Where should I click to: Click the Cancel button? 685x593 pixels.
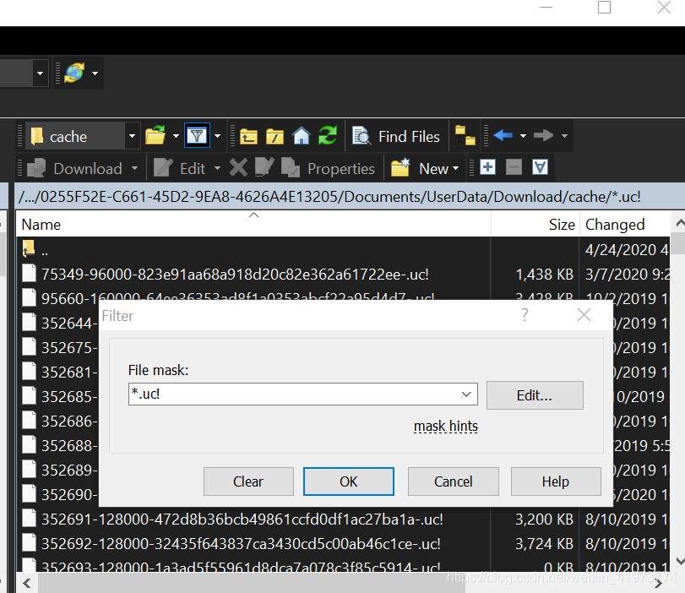point(453,481)
